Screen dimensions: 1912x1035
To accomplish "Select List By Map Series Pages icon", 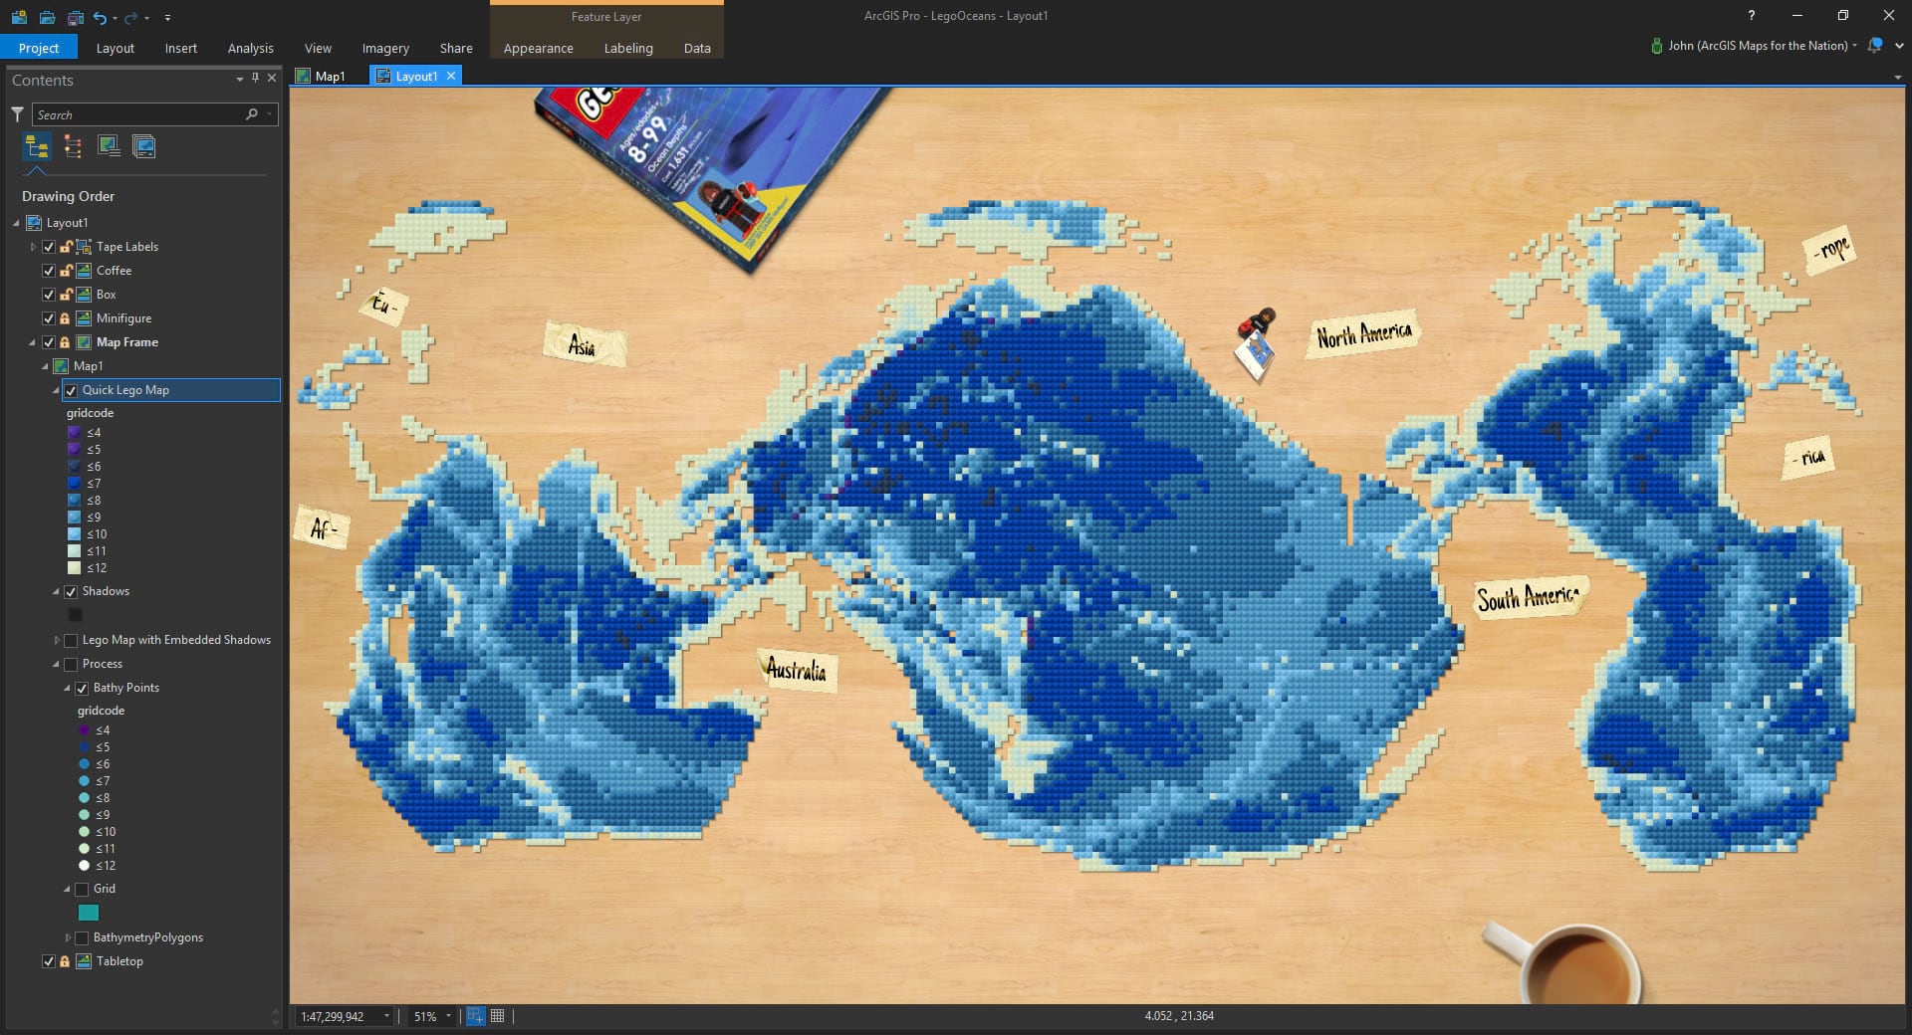I will click(143, 147).
